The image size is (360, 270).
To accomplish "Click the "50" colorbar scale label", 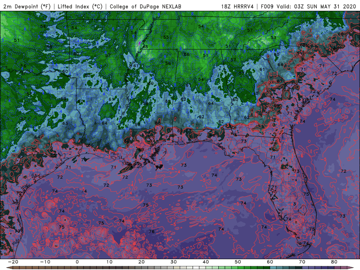I will tap(238, 262).
